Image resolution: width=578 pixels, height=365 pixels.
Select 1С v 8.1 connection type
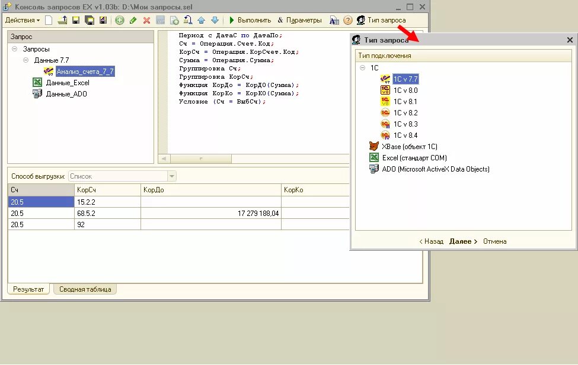tap(405, 102)
